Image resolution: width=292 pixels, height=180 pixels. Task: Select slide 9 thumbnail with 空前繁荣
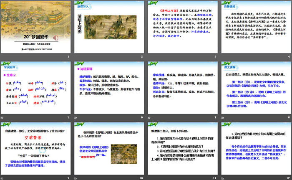tap(35, 149)
